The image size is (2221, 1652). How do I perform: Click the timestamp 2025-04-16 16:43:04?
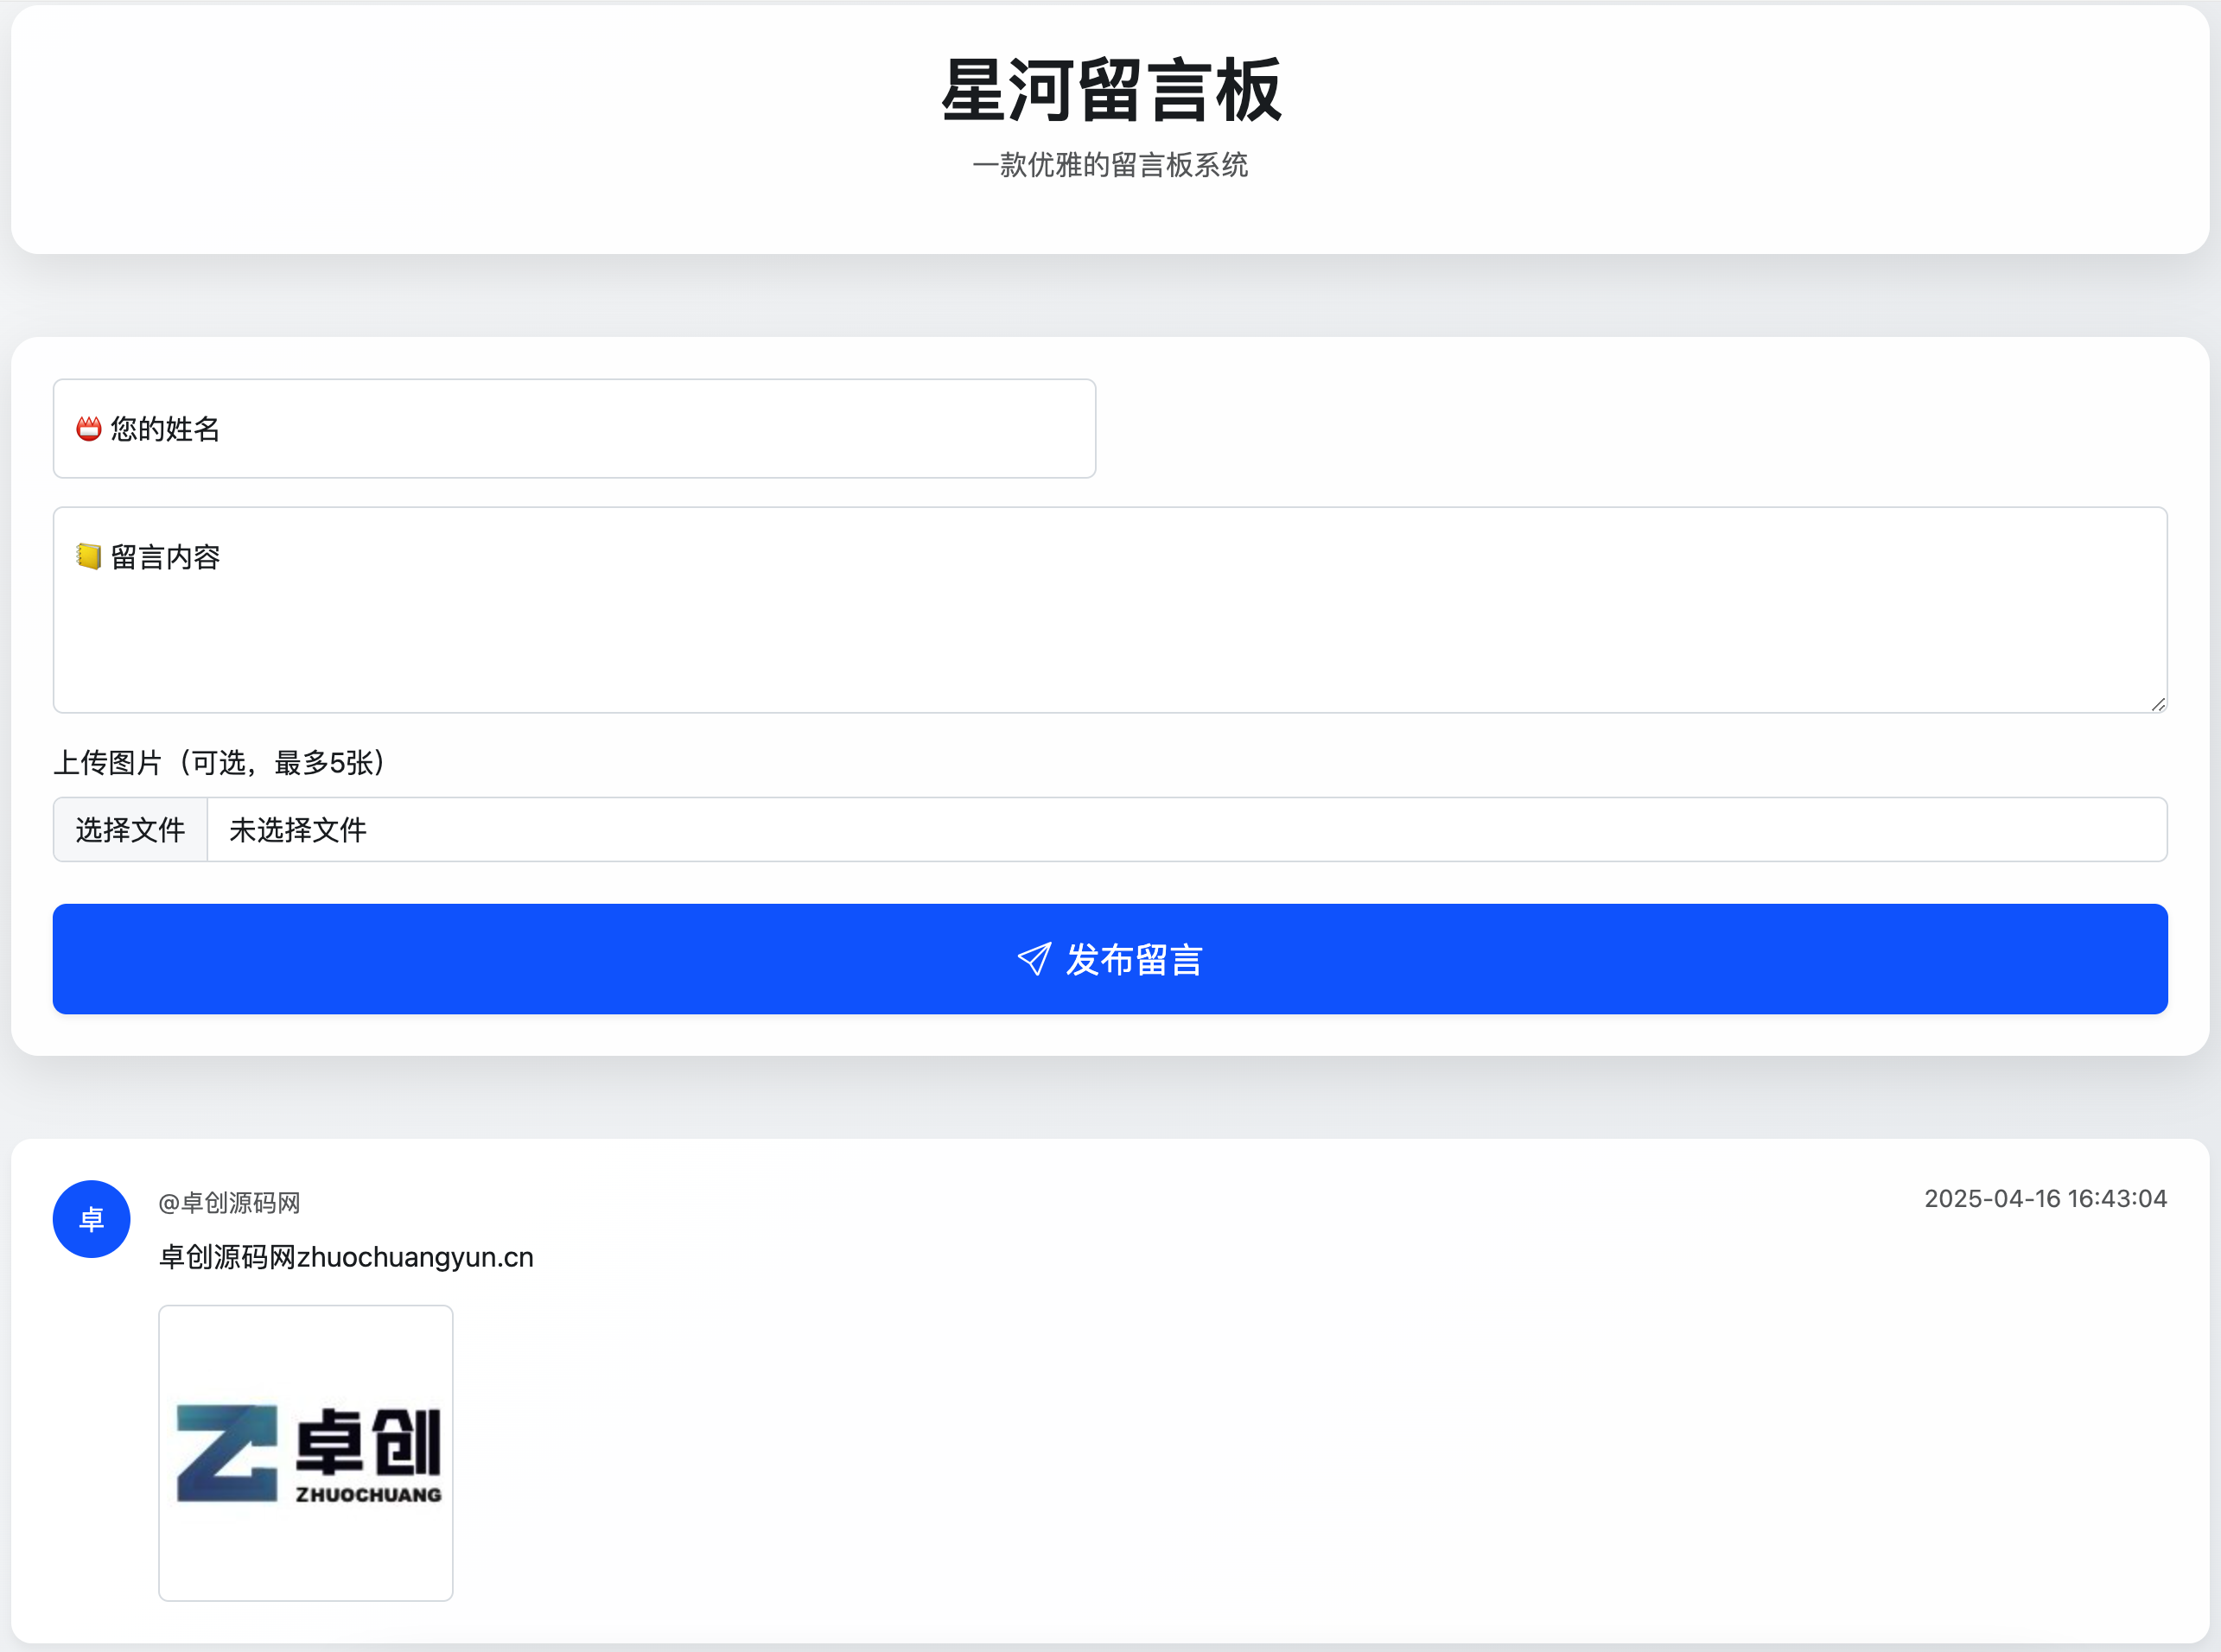point(2045,1198)
